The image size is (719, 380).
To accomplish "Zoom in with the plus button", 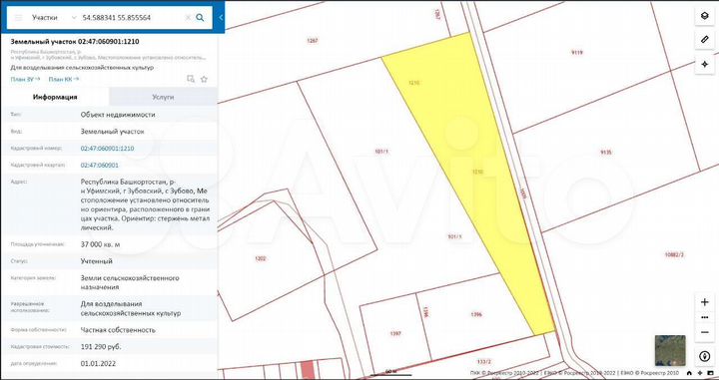I will (x=705, y=302).
